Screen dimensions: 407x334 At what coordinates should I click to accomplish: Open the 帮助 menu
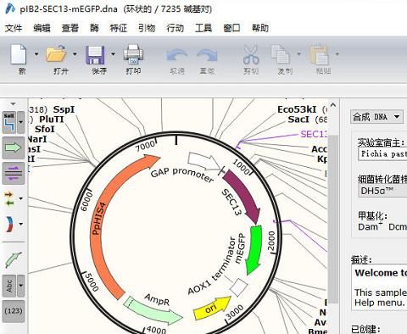tap(260, 28)
